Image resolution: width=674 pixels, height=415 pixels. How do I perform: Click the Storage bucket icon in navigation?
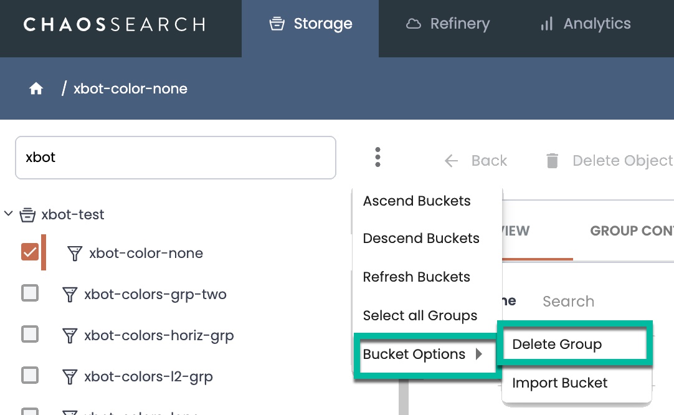pos(277,24)
